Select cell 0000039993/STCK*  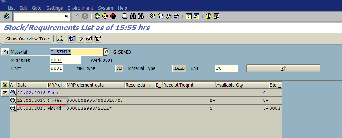(x=95, y=108)
